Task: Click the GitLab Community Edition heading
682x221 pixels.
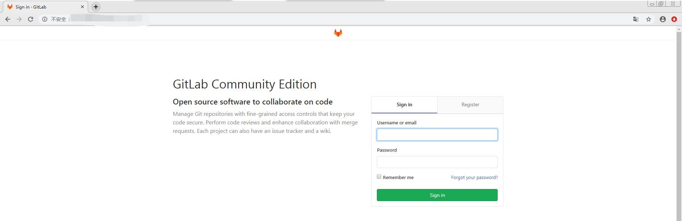Action: click(x=245, y=84)
